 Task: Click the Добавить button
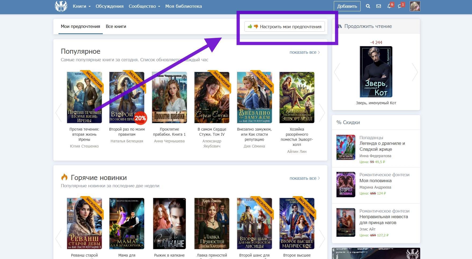coord(347,6)
